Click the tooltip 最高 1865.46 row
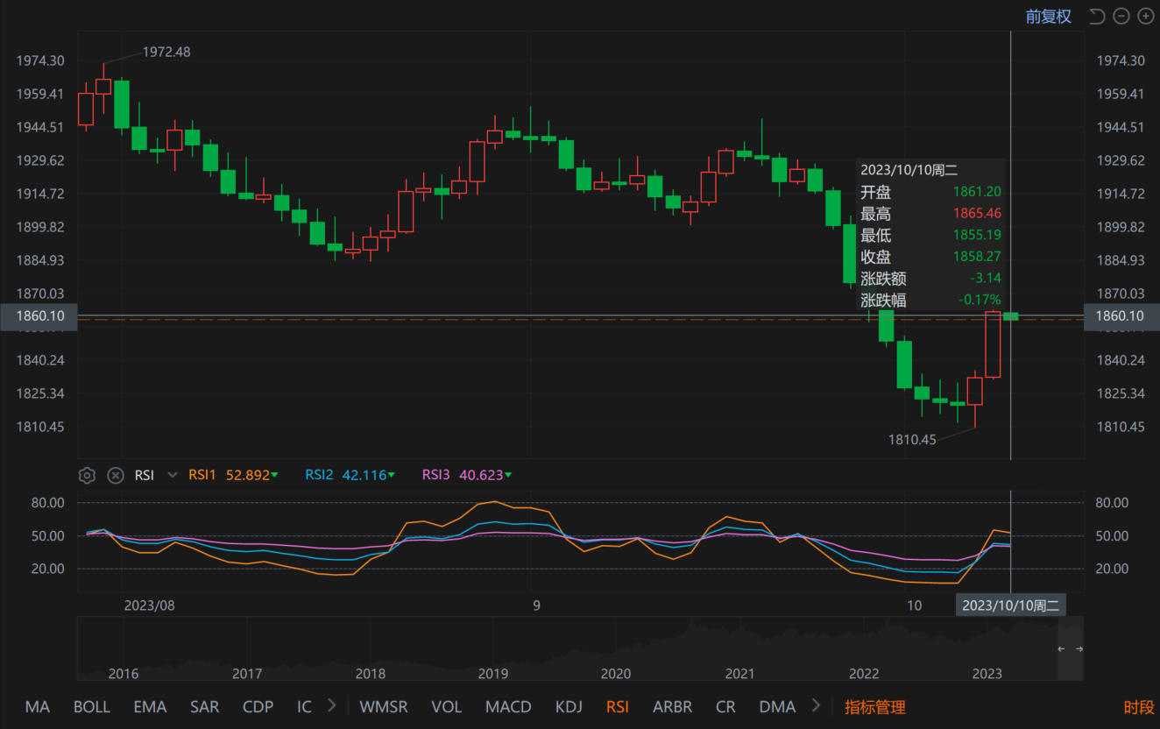 pos(930,214)
